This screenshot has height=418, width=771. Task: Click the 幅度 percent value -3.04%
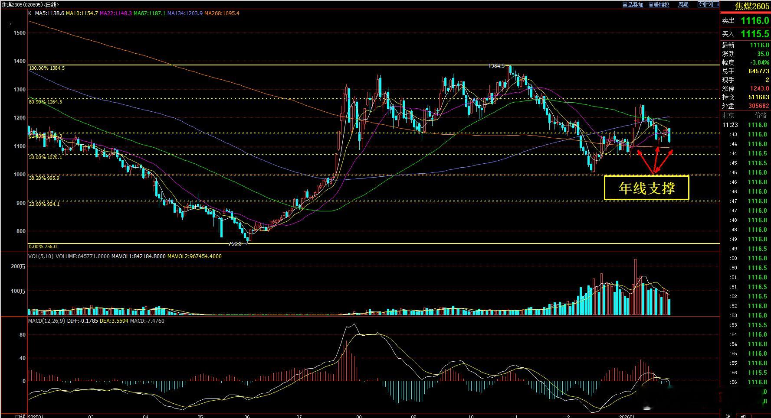click(760, 63)
